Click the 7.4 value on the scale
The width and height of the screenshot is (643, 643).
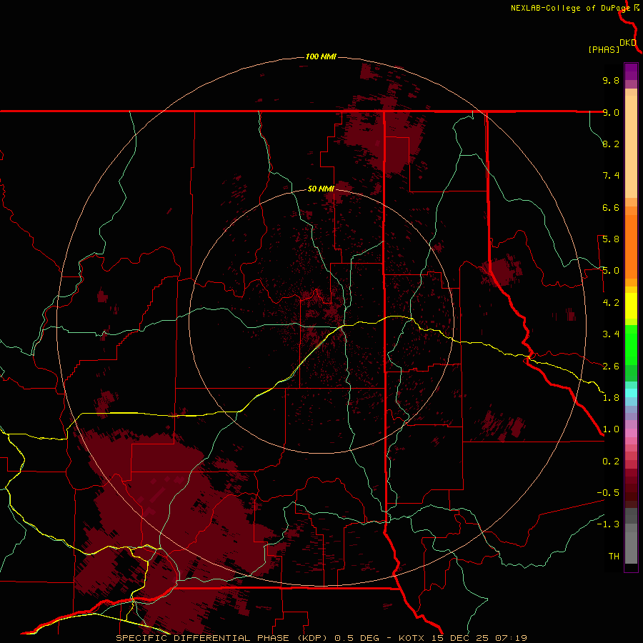point(611,176)
